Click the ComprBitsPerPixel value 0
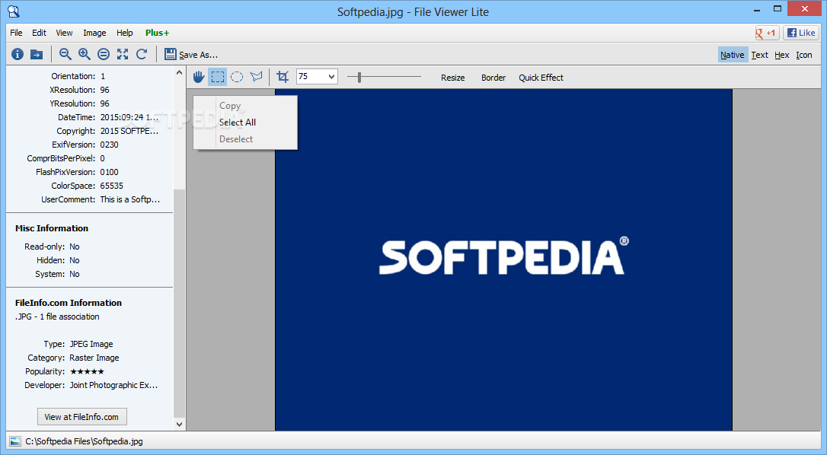This screenshot has width=827, height=455. point(102,158)
